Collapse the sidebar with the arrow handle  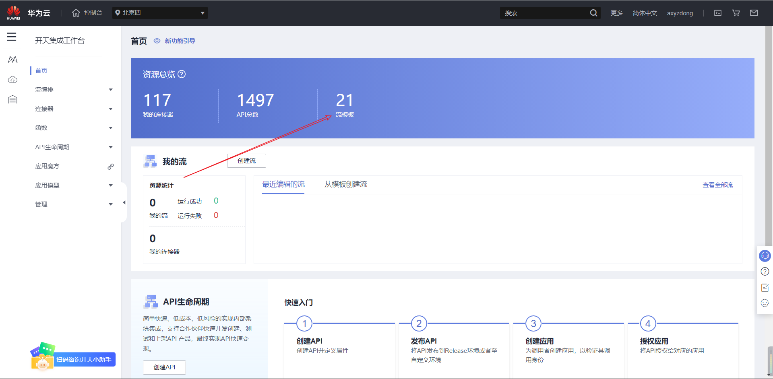pyautogui.click(x=124, y=202)
